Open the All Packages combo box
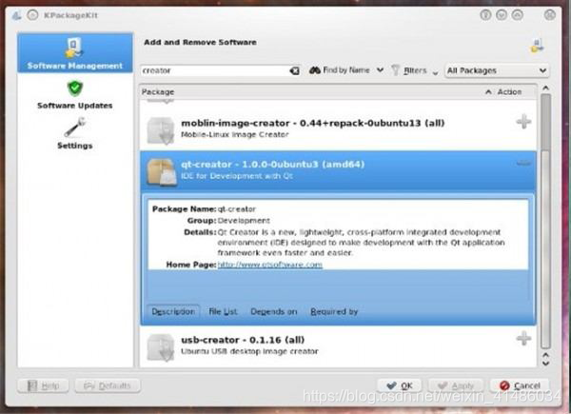 [x=497, y=70]
